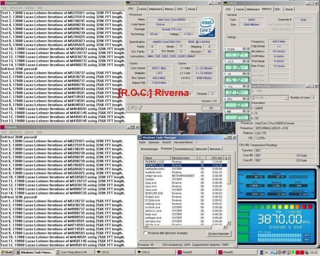Open settings icon on the Vcore widget
The image size is (320, 256).
pyautogui.click(x=244, y=49)
